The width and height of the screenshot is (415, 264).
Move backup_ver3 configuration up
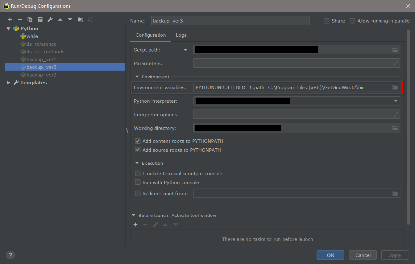coord(60,19)
